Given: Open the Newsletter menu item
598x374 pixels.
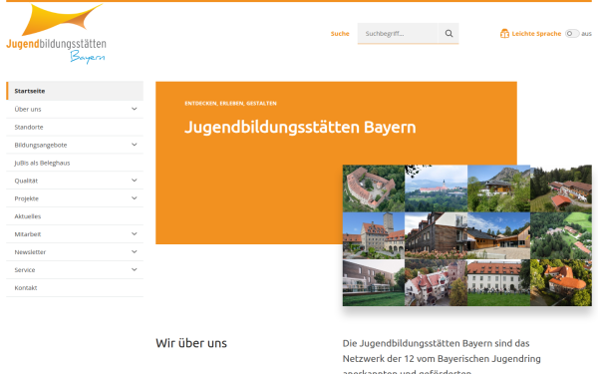Looking at the screenshot, I should tap(30, 252).
